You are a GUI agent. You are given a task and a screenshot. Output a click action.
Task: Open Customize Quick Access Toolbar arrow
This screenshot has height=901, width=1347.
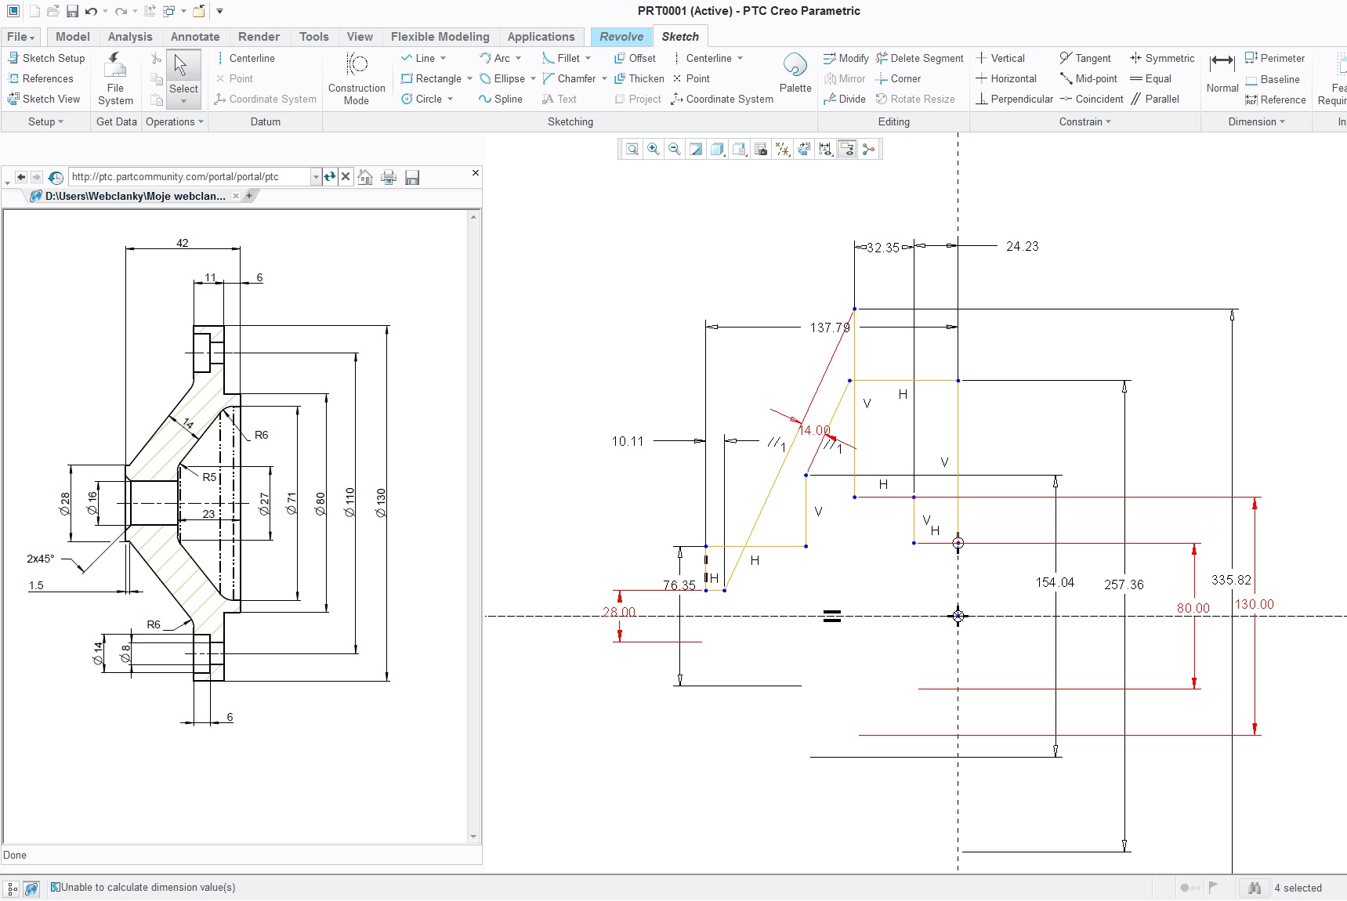pos(219,12)
